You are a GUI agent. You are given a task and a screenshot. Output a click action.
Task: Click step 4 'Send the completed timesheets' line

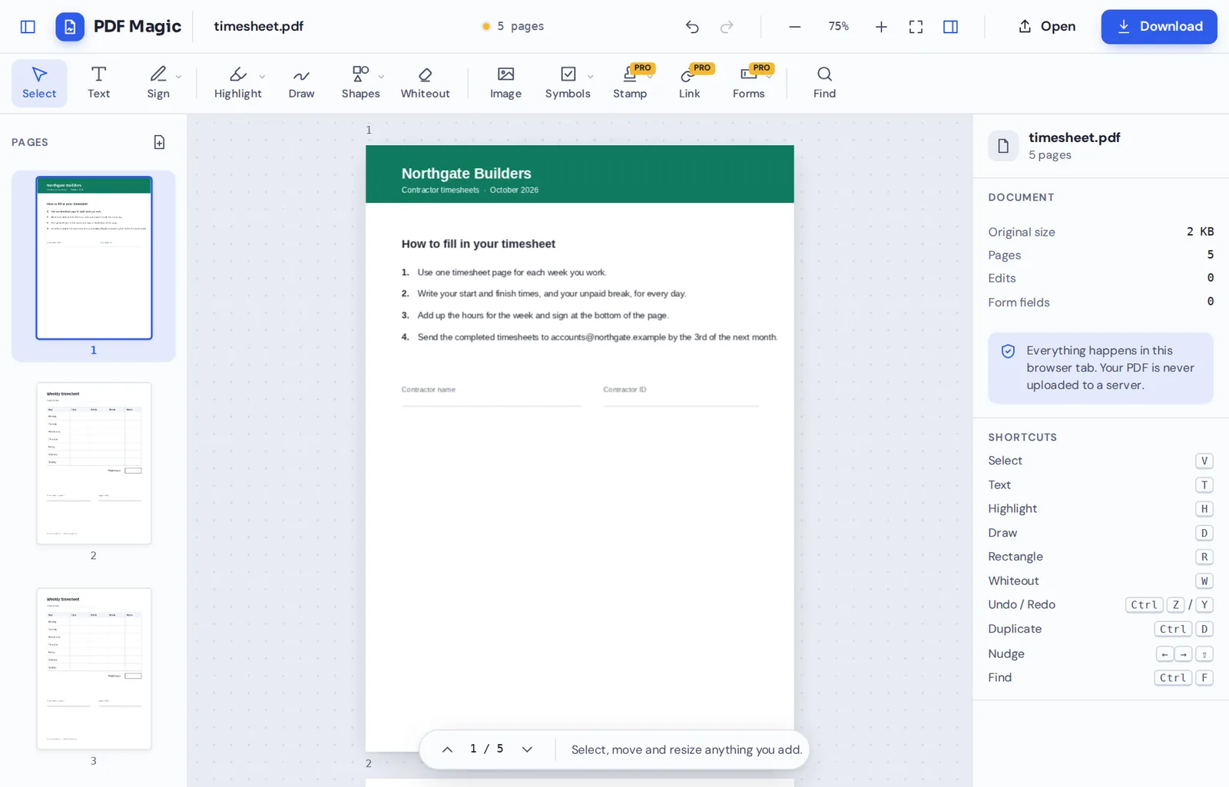589,337
